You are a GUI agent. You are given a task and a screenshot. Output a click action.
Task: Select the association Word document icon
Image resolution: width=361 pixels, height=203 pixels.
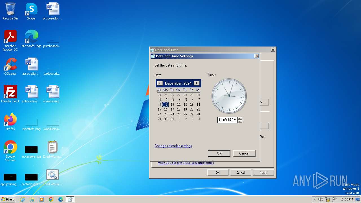(x=31, y=67)
